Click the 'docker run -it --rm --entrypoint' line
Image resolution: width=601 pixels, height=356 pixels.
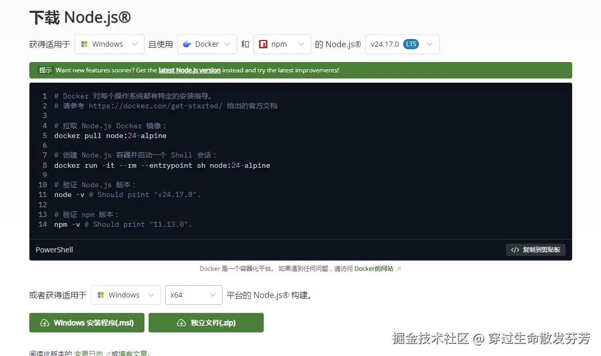(162, 165)
